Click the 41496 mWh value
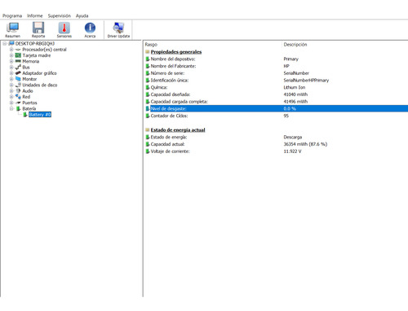This screenshot has height=311, width=408. pos(295,101)
